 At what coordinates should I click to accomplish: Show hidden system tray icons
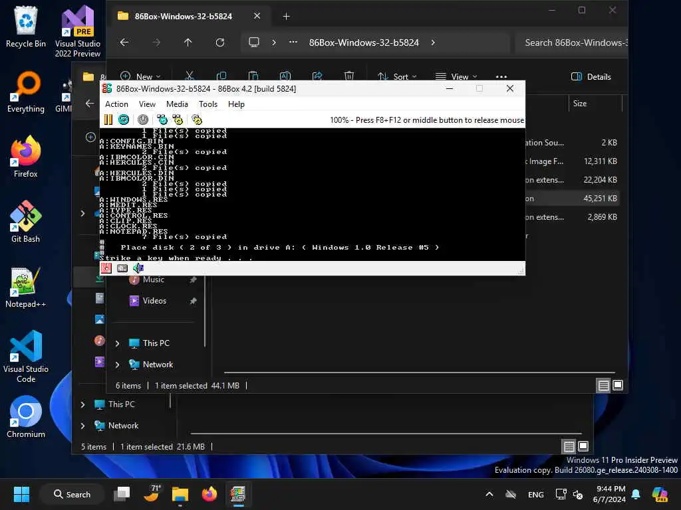pos(489,494)
